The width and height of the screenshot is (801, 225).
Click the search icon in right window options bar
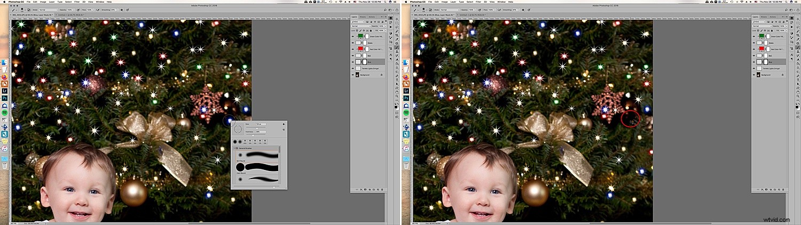pyautogui.click(x=787, y=10)
